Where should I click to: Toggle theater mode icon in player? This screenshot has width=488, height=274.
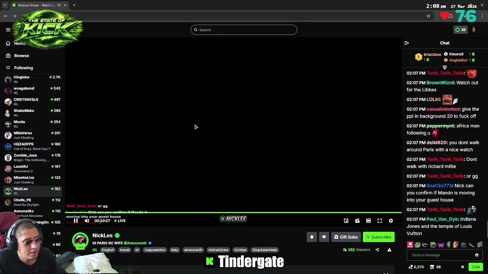(x=368, y=221)
